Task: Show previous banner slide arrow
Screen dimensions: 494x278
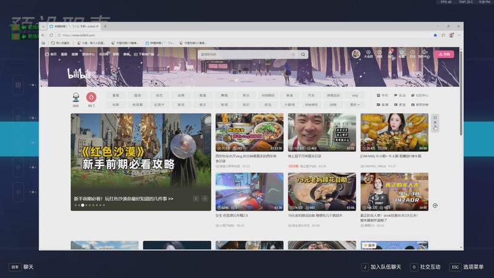Action: tap(196, 198)
